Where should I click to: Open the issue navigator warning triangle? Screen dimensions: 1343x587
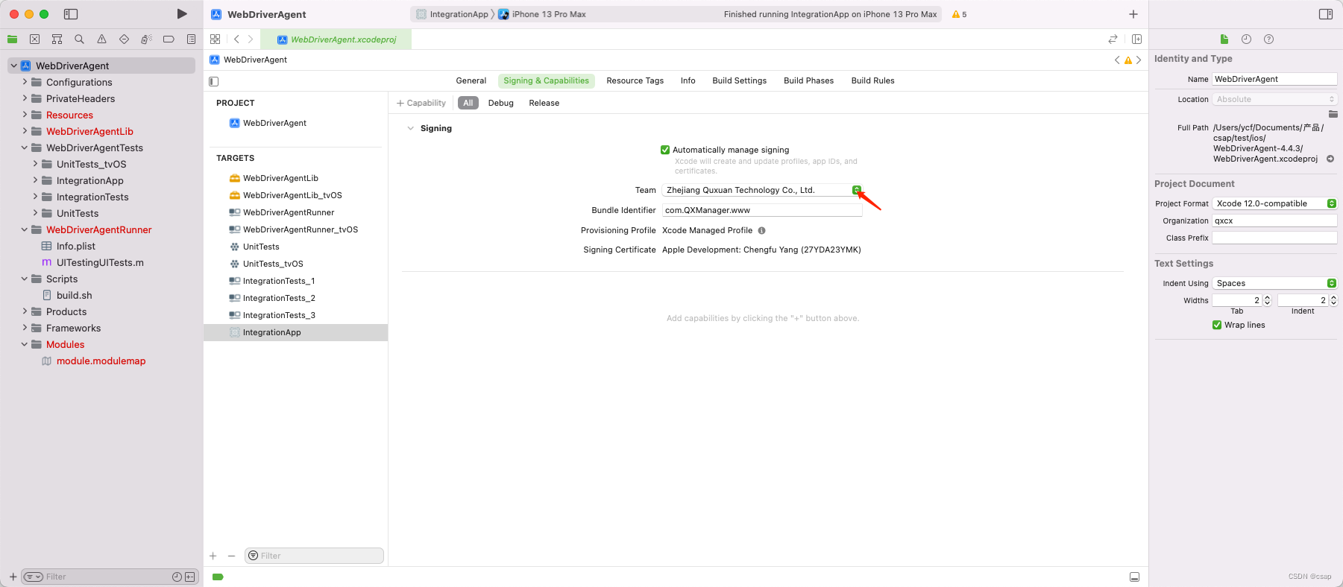pyautogui.click(x=101, y=39)
